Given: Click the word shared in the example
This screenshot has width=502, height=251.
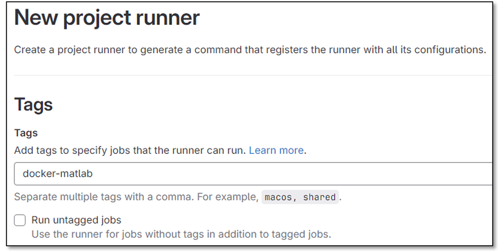Looking at the screenshot, I should click(x=320, y=197).
